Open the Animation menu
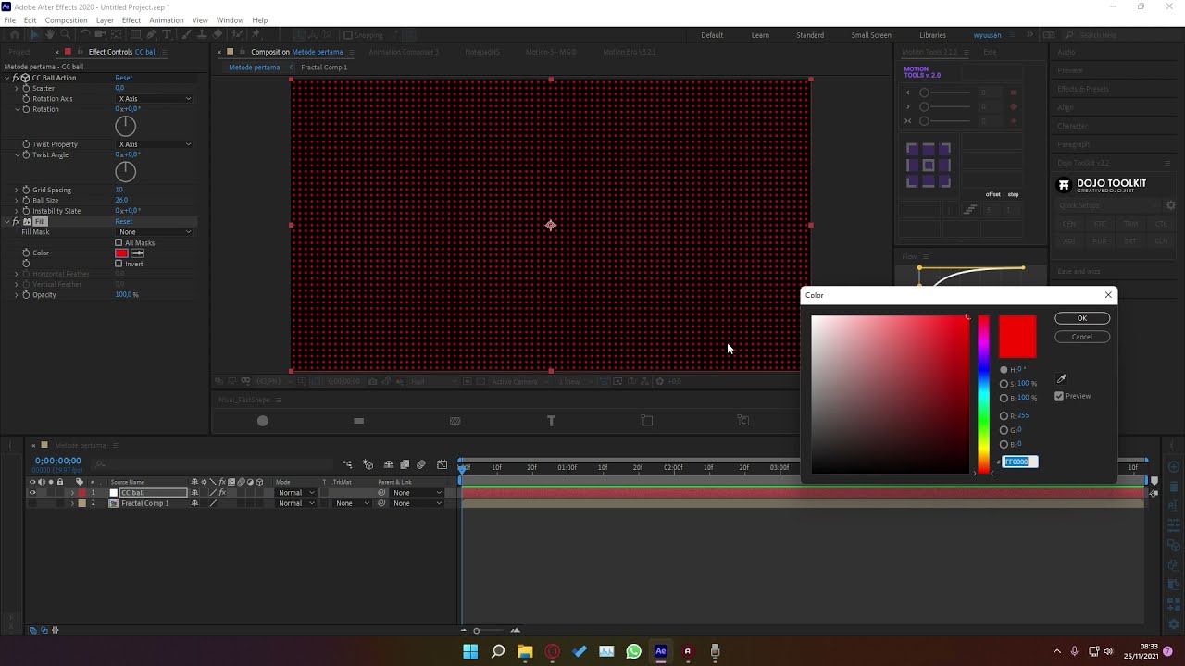This screenshot has width=1185, height=666. (x=167, y=20)
